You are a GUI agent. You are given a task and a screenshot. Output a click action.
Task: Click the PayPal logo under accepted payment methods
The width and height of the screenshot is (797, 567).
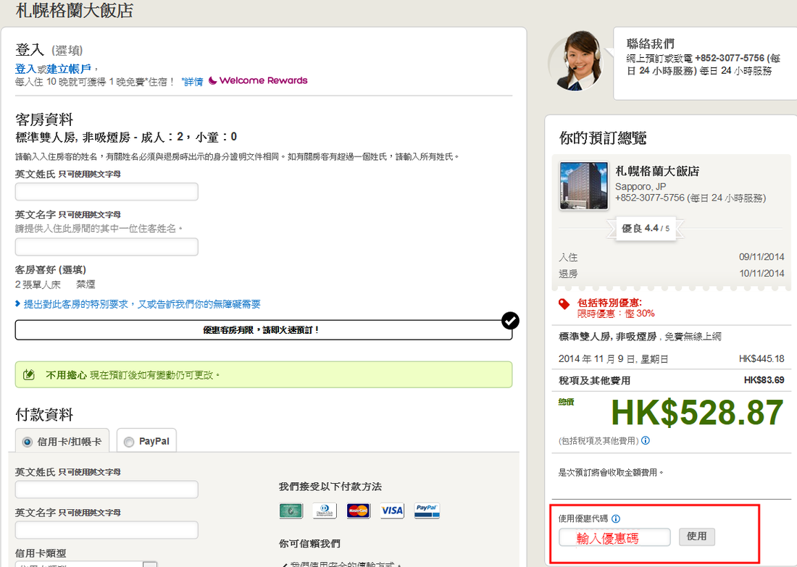click(x=427, y=511)
